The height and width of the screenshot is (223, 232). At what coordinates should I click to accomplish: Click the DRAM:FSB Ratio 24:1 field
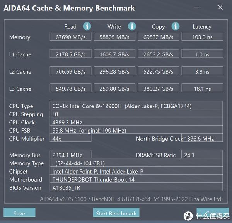pyautogui.click(x=202, y=154)
